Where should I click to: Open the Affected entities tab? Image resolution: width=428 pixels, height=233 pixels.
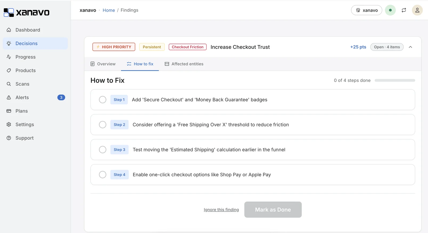pyautogui.click(x=184, y=64)
